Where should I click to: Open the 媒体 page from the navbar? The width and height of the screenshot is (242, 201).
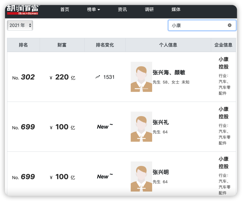(176, 9)
